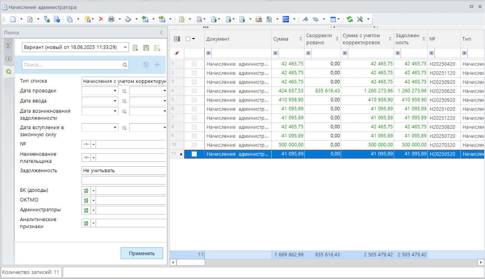The height and width of the screenshot is (279, 485).
Task: Open the wrench and screwdriver settings tool
Action: tap(360, 19)
